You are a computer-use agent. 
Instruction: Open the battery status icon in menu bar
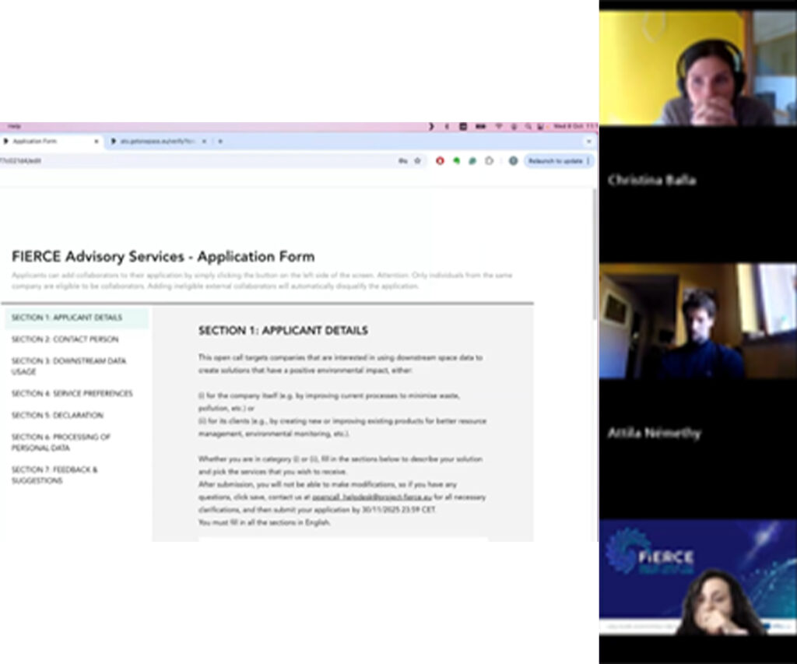pyautogui.click(x=480, y=126)
